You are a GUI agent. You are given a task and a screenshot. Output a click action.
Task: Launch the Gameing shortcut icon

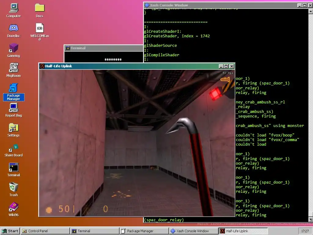[x=13, y=50]
